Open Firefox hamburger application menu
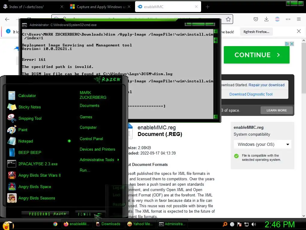Screen dimensions: 306x230 299,19
